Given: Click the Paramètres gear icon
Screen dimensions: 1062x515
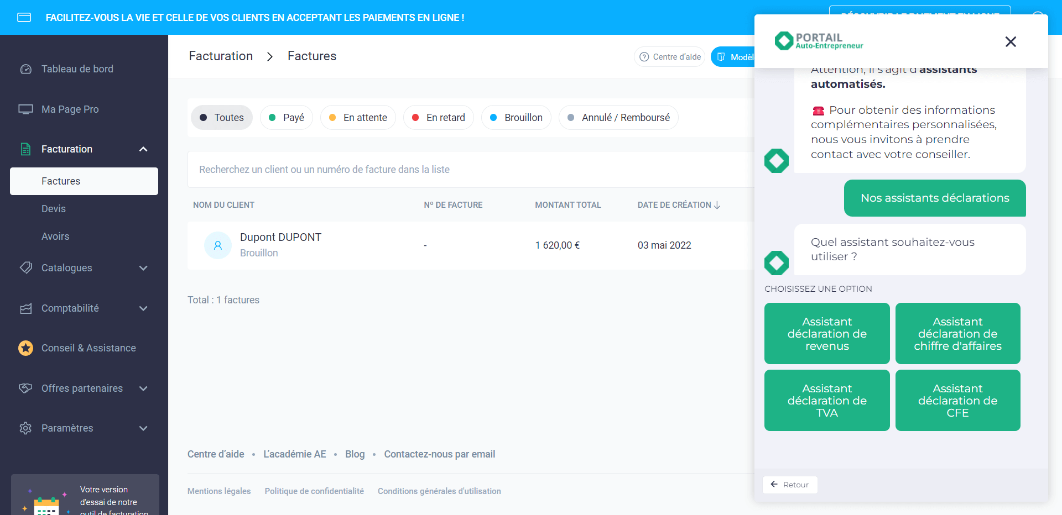Looking at the screenshot, I should coord(26,428).
